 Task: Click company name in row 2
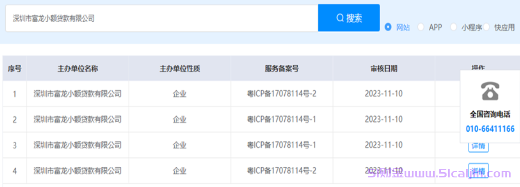point(78,119)
